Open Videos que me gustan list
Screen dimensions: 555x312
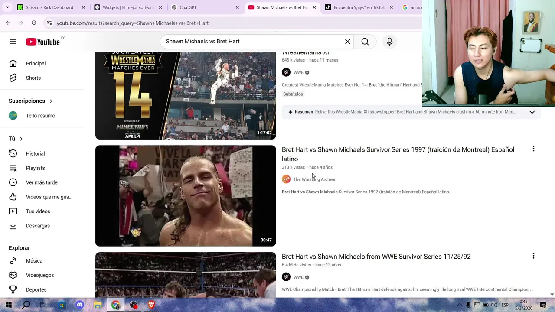(x=42, y=197)
